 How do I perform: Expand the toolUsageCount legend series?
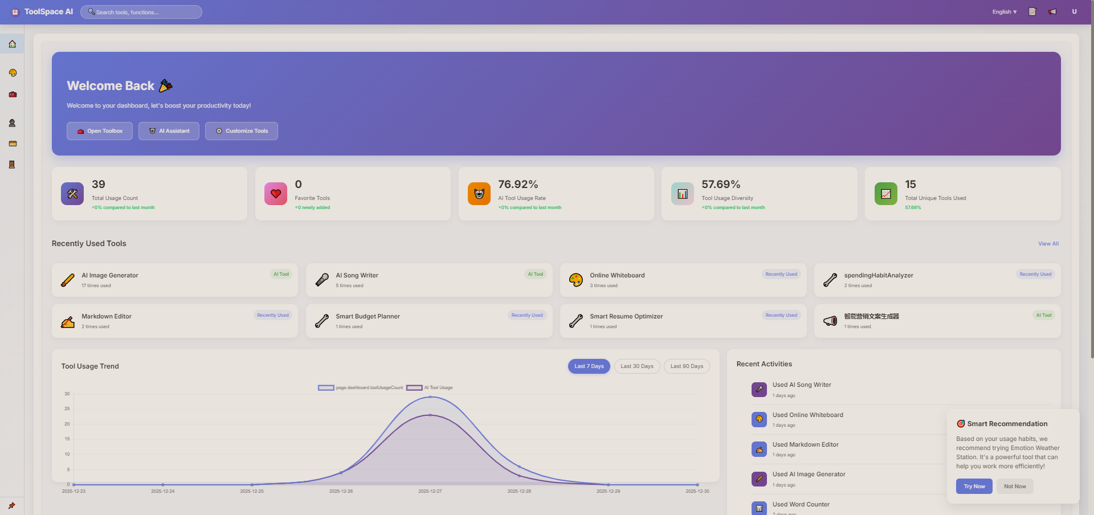(360, 387)
